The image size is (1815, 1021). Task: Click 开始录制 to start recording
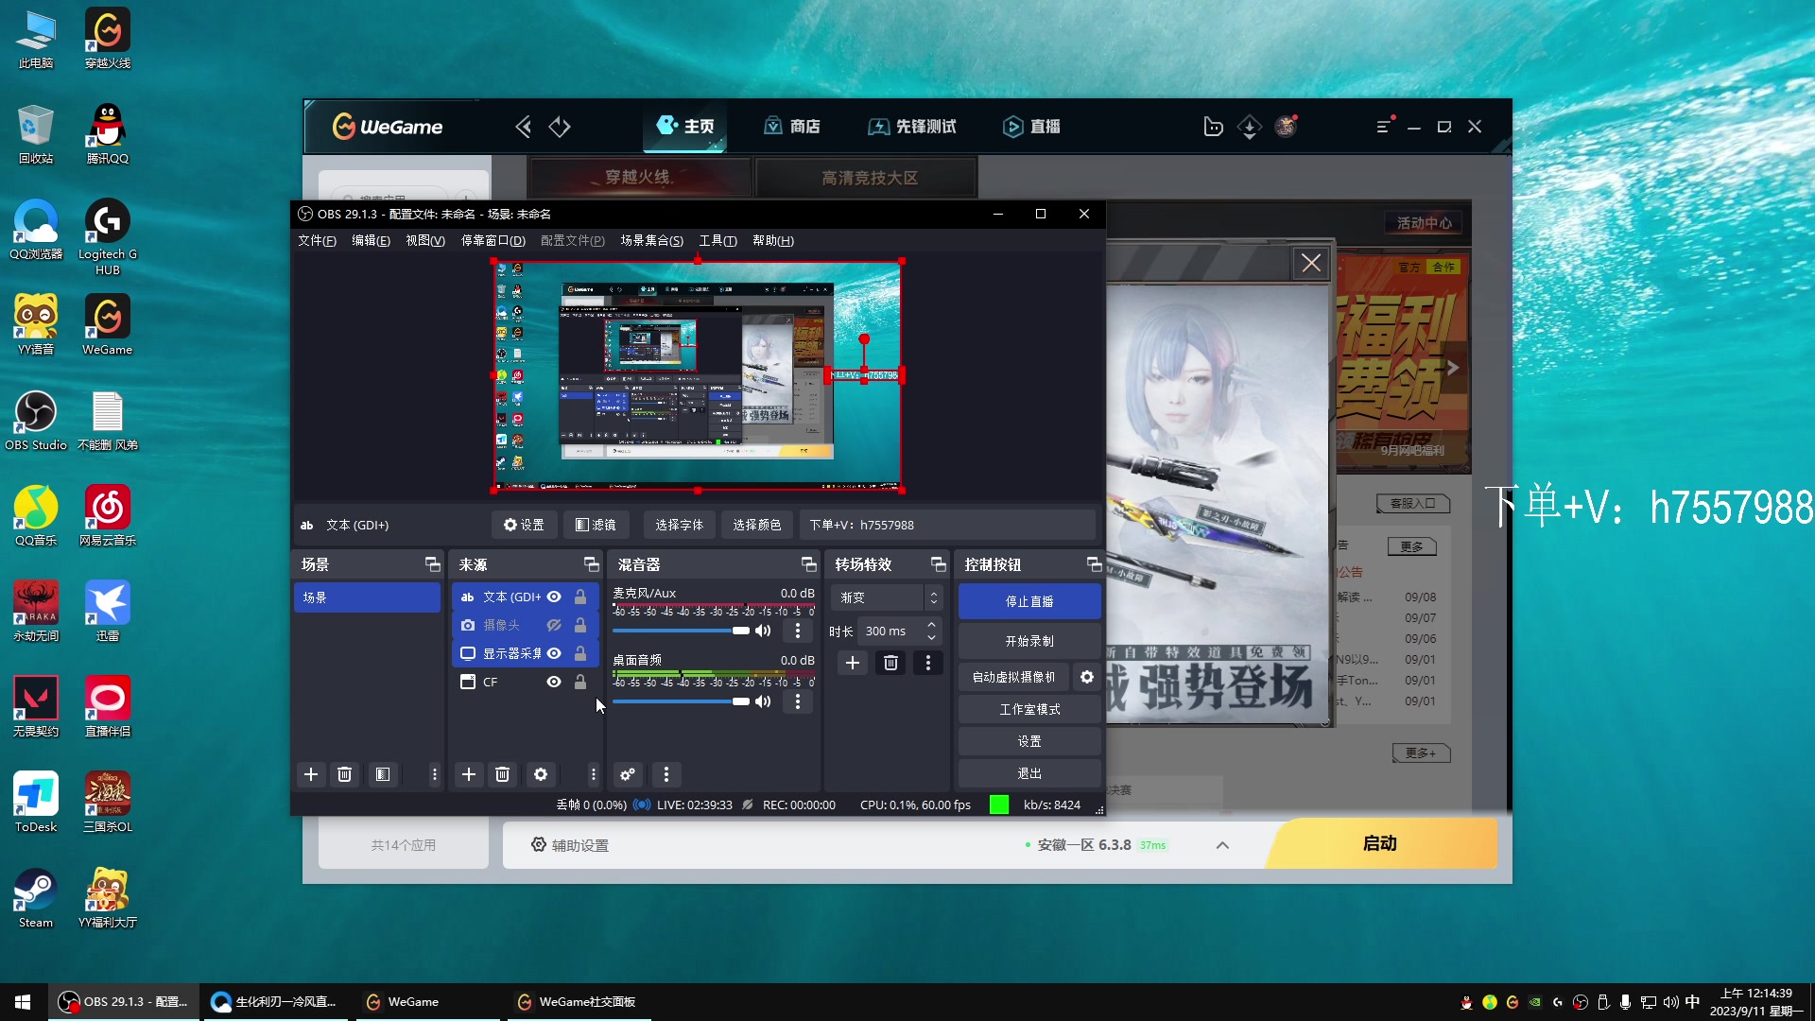1029,641
